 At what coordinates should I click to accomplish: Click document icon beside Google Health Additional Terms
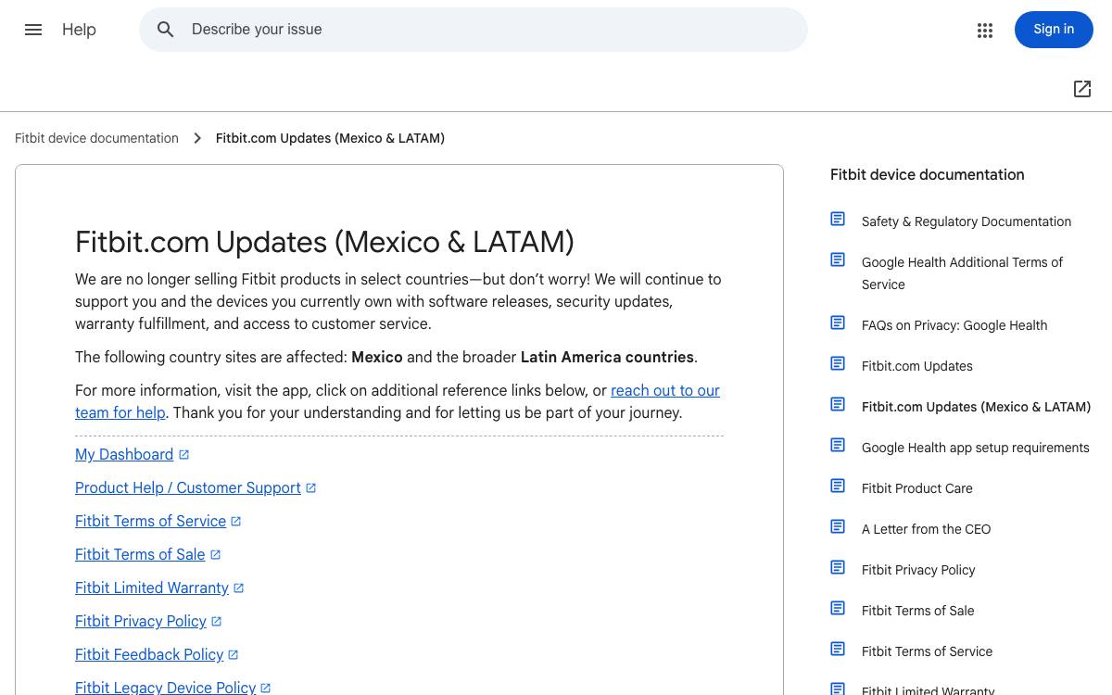838,260
